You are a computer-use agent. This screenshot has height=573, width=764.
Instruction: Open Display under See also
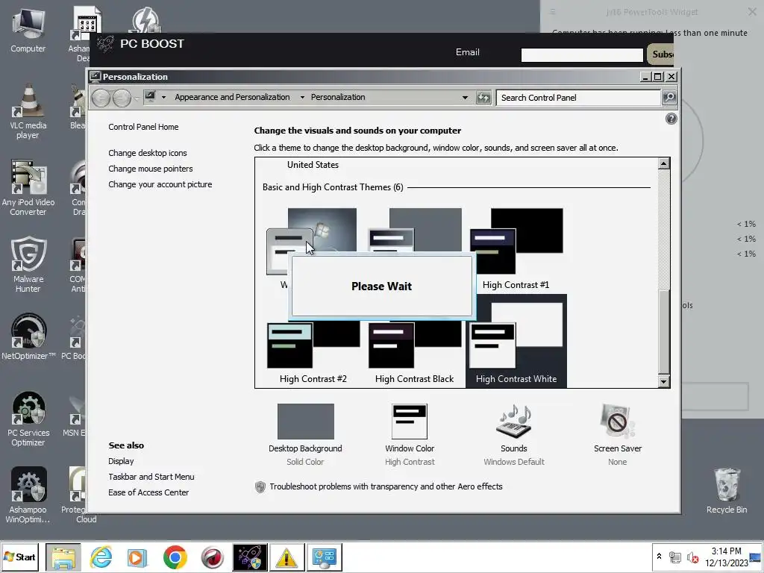pyautogui.click(x=121, y=461)
